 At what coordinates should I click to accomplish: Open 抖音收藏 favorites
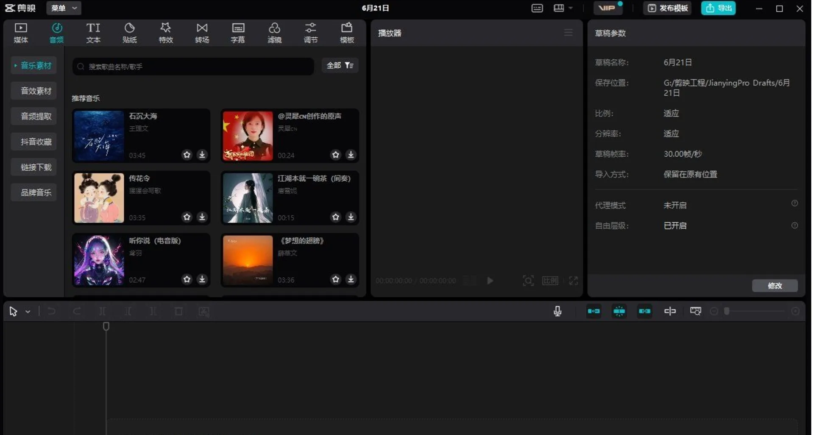(34, 142)
